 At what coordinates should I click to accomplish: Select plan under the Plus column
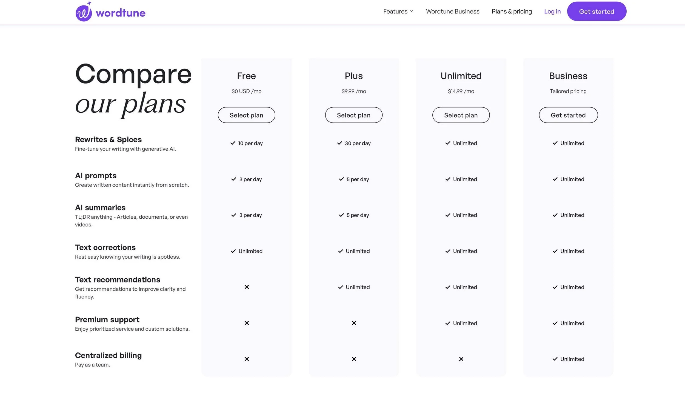point(353,115)
